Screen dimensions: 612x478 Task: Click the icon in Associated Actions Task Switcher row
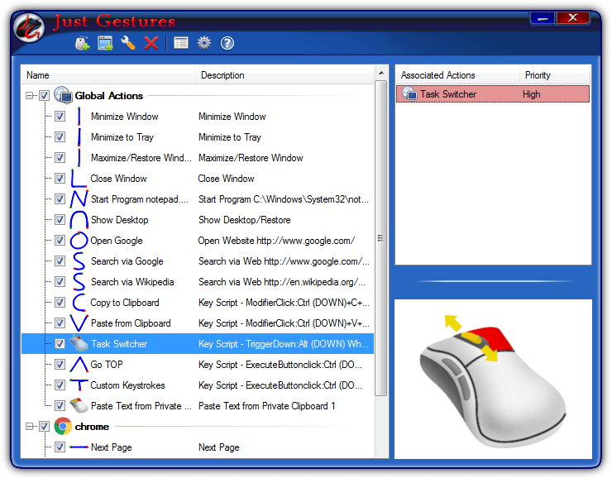pyautogui.click(x=410, y=94)
